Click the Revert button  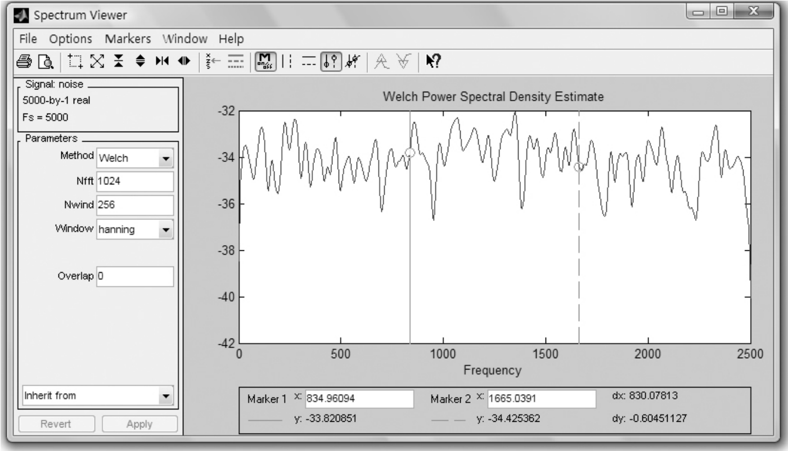pos(58,424)
